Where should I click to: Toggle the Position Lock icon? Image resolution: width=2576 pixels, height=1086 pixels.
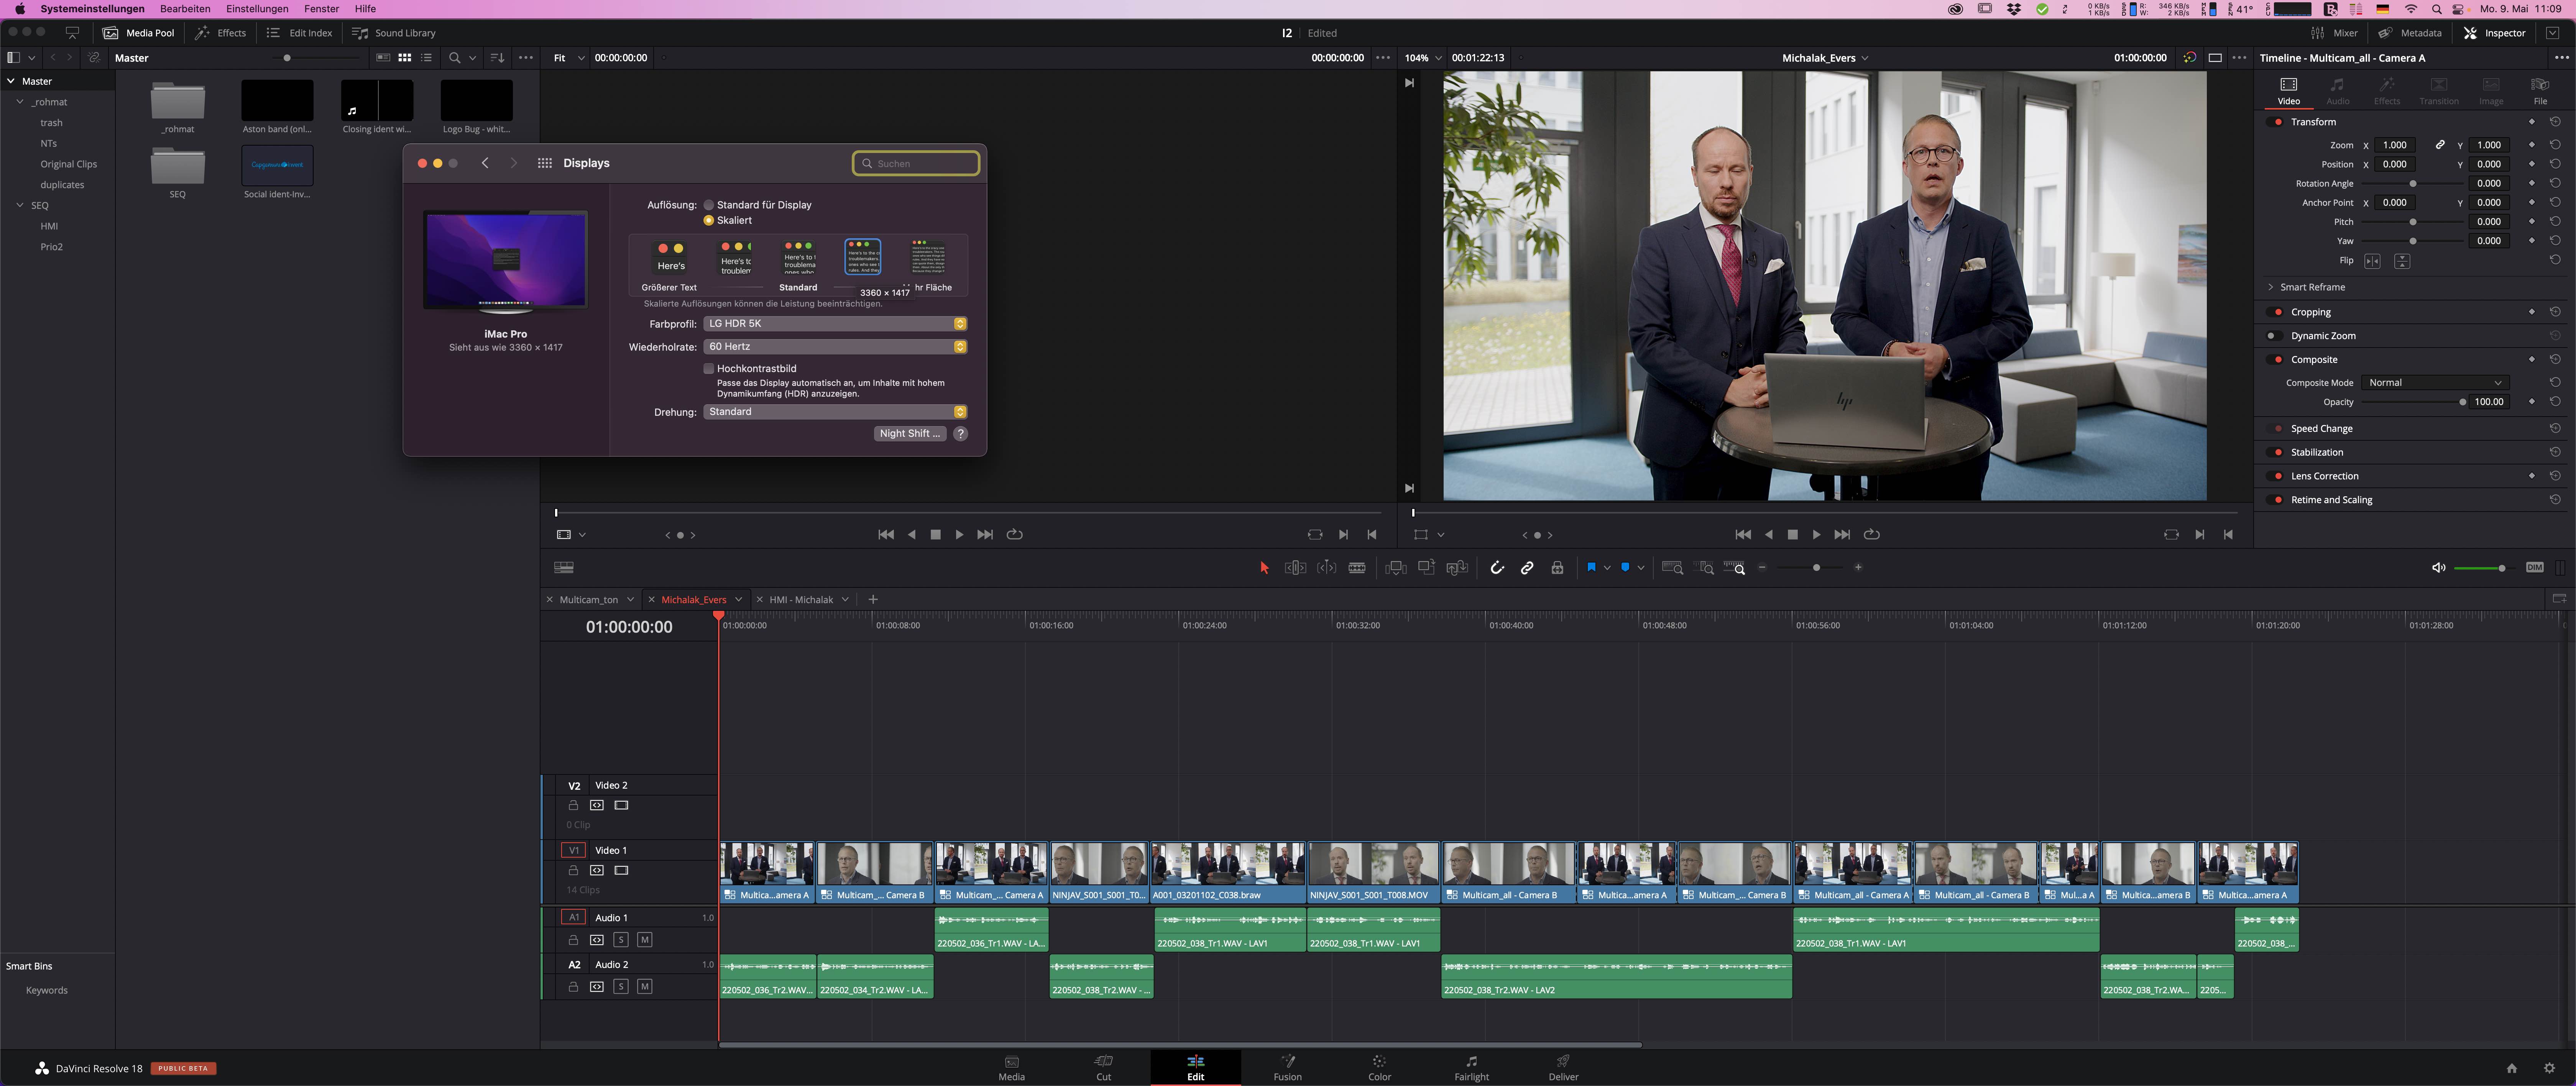point(1557,568)
